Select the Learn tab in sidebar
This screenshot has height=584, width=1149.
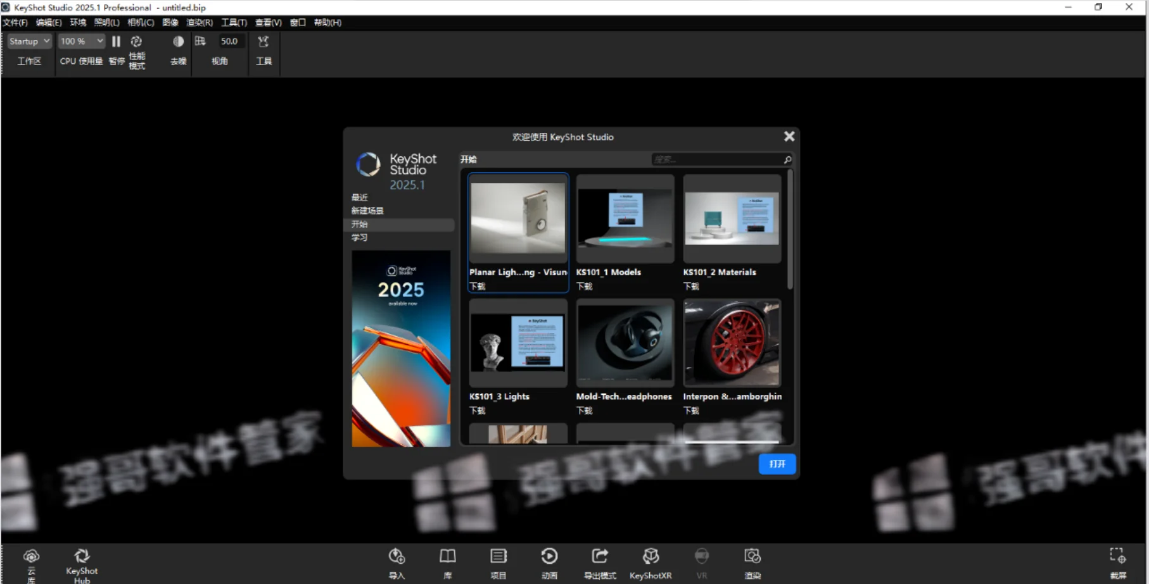coord(359,237)
